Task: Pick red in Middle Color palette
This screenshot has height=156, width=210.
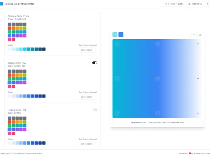Action: [9, 75]
